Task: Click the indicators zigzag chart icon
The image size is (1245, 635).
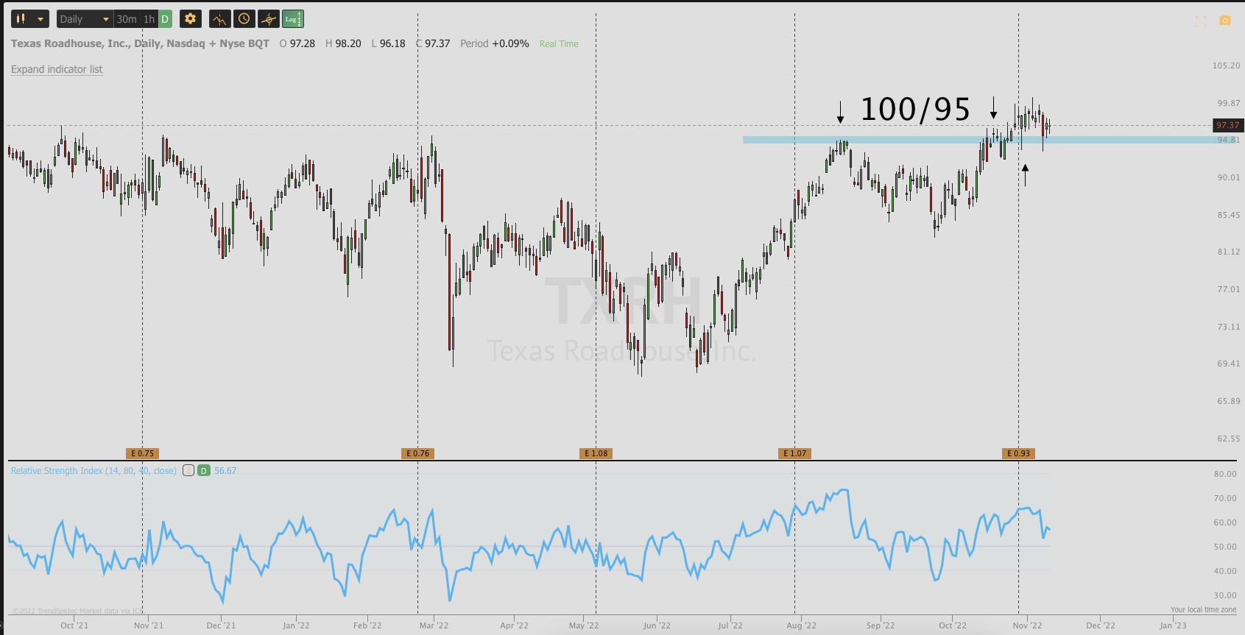Action: [x=219, y=19]
